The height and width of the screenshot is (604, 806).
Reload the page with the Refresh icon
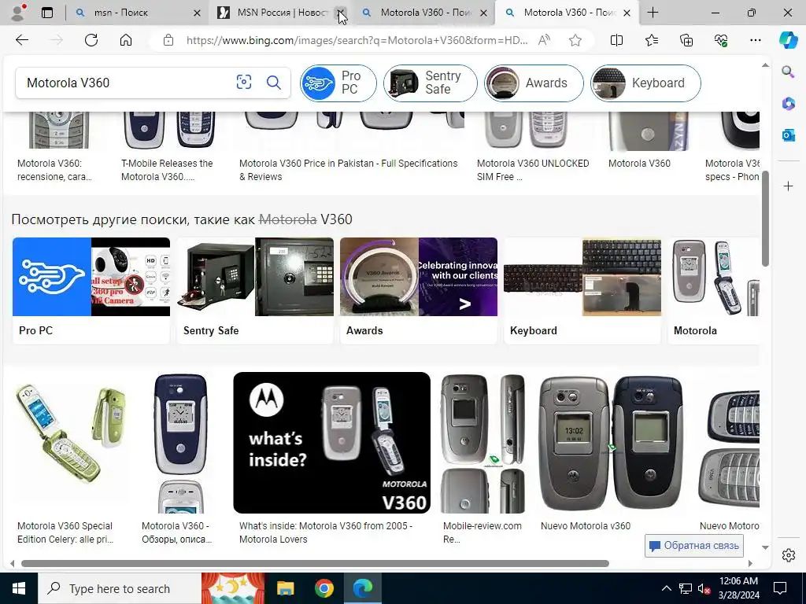point(91,40)
